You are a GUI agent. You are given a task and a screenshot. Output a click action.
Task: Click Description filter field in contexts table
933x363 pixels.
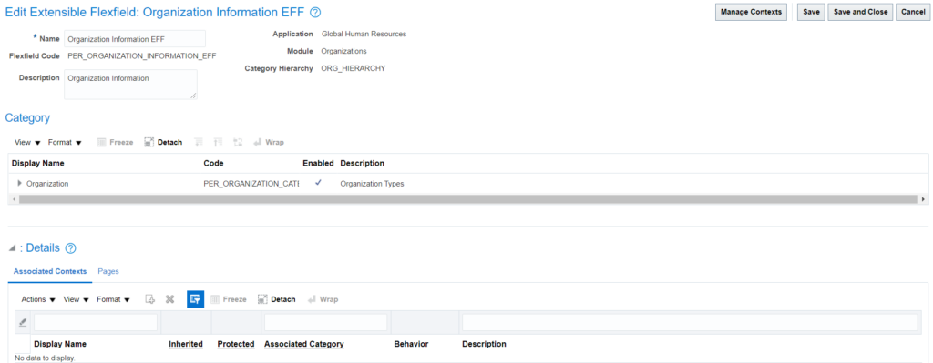[x=690, y=323]
